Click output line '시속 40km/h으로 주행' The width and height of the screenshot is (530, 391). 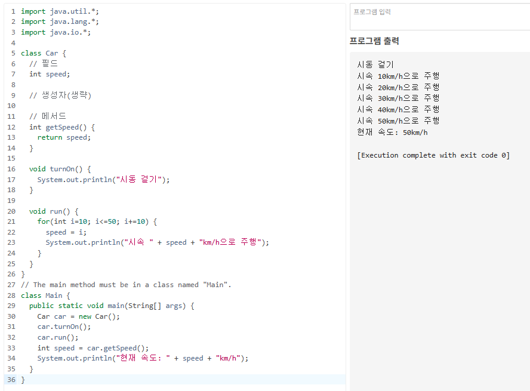click(x=398, y=109)
